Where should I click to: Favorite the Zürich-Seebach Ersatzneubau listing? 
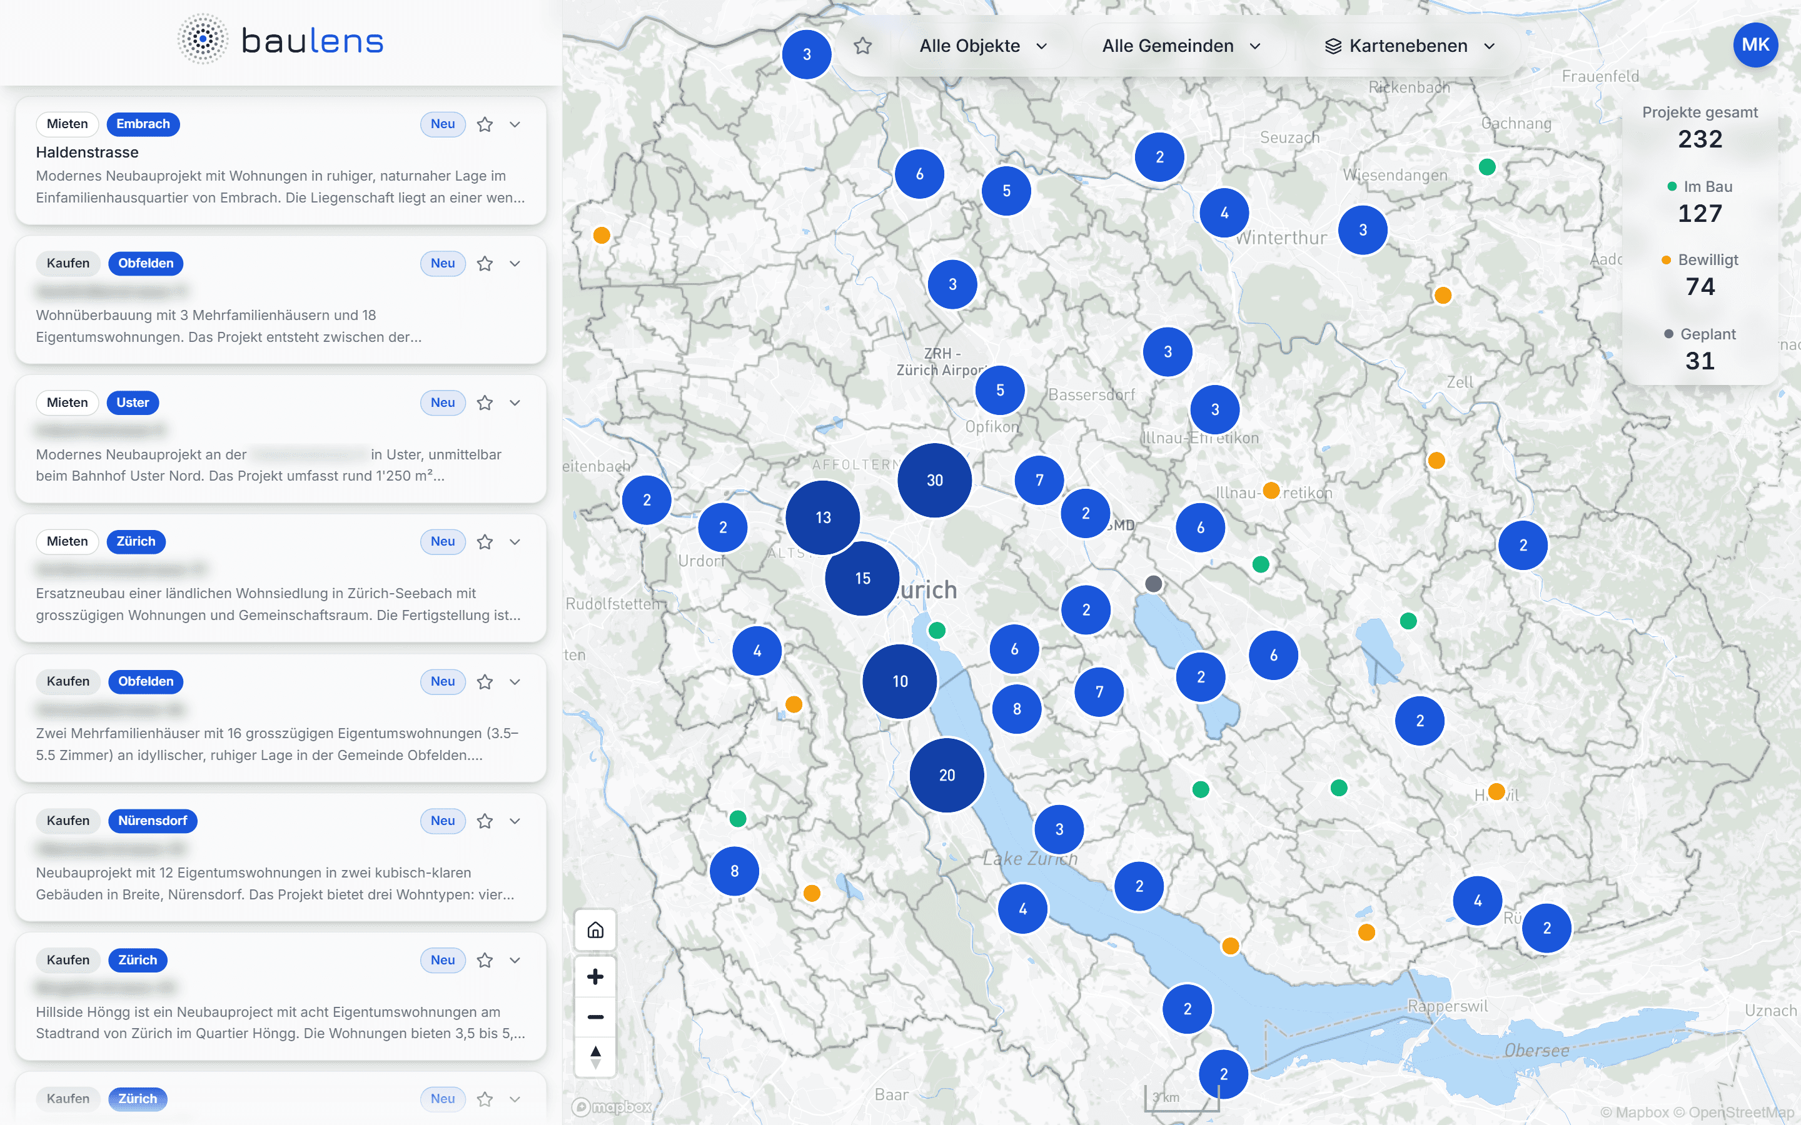[x=485, y=542]
